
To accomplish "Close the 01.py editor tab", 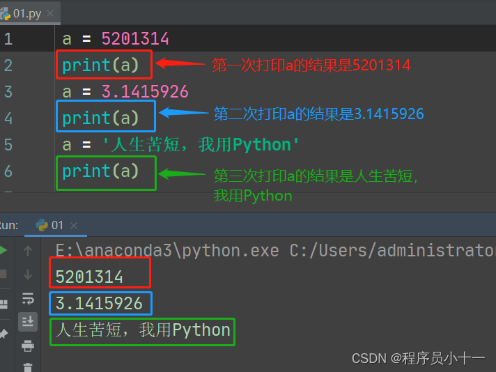I will coord(50,13).
